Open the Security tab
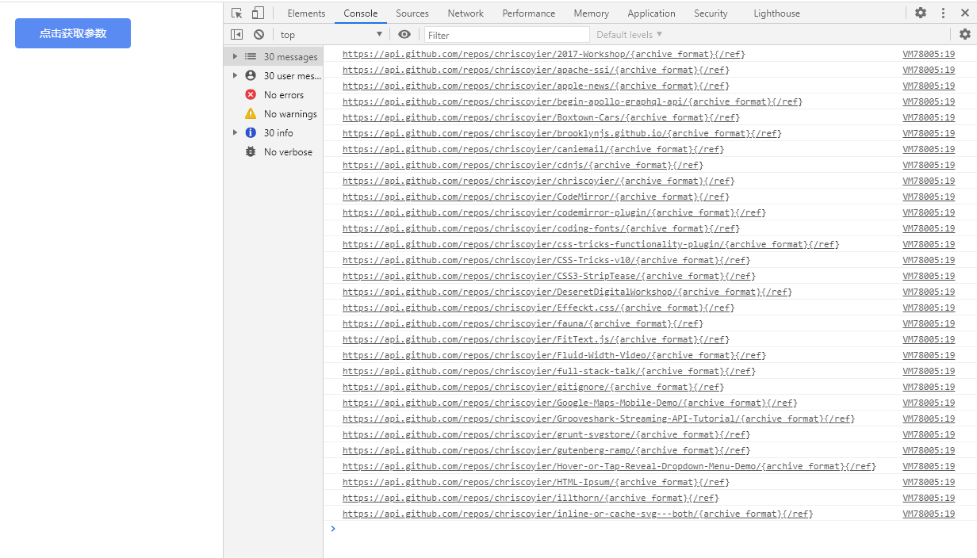 coord(711,13)
